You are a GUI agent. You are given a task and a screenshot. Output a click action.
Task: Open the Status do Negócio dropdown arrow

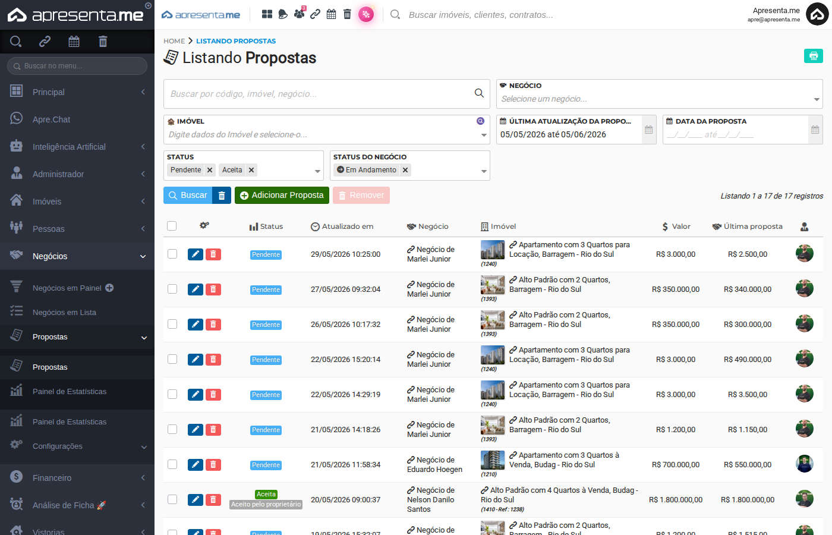point(484,171)
